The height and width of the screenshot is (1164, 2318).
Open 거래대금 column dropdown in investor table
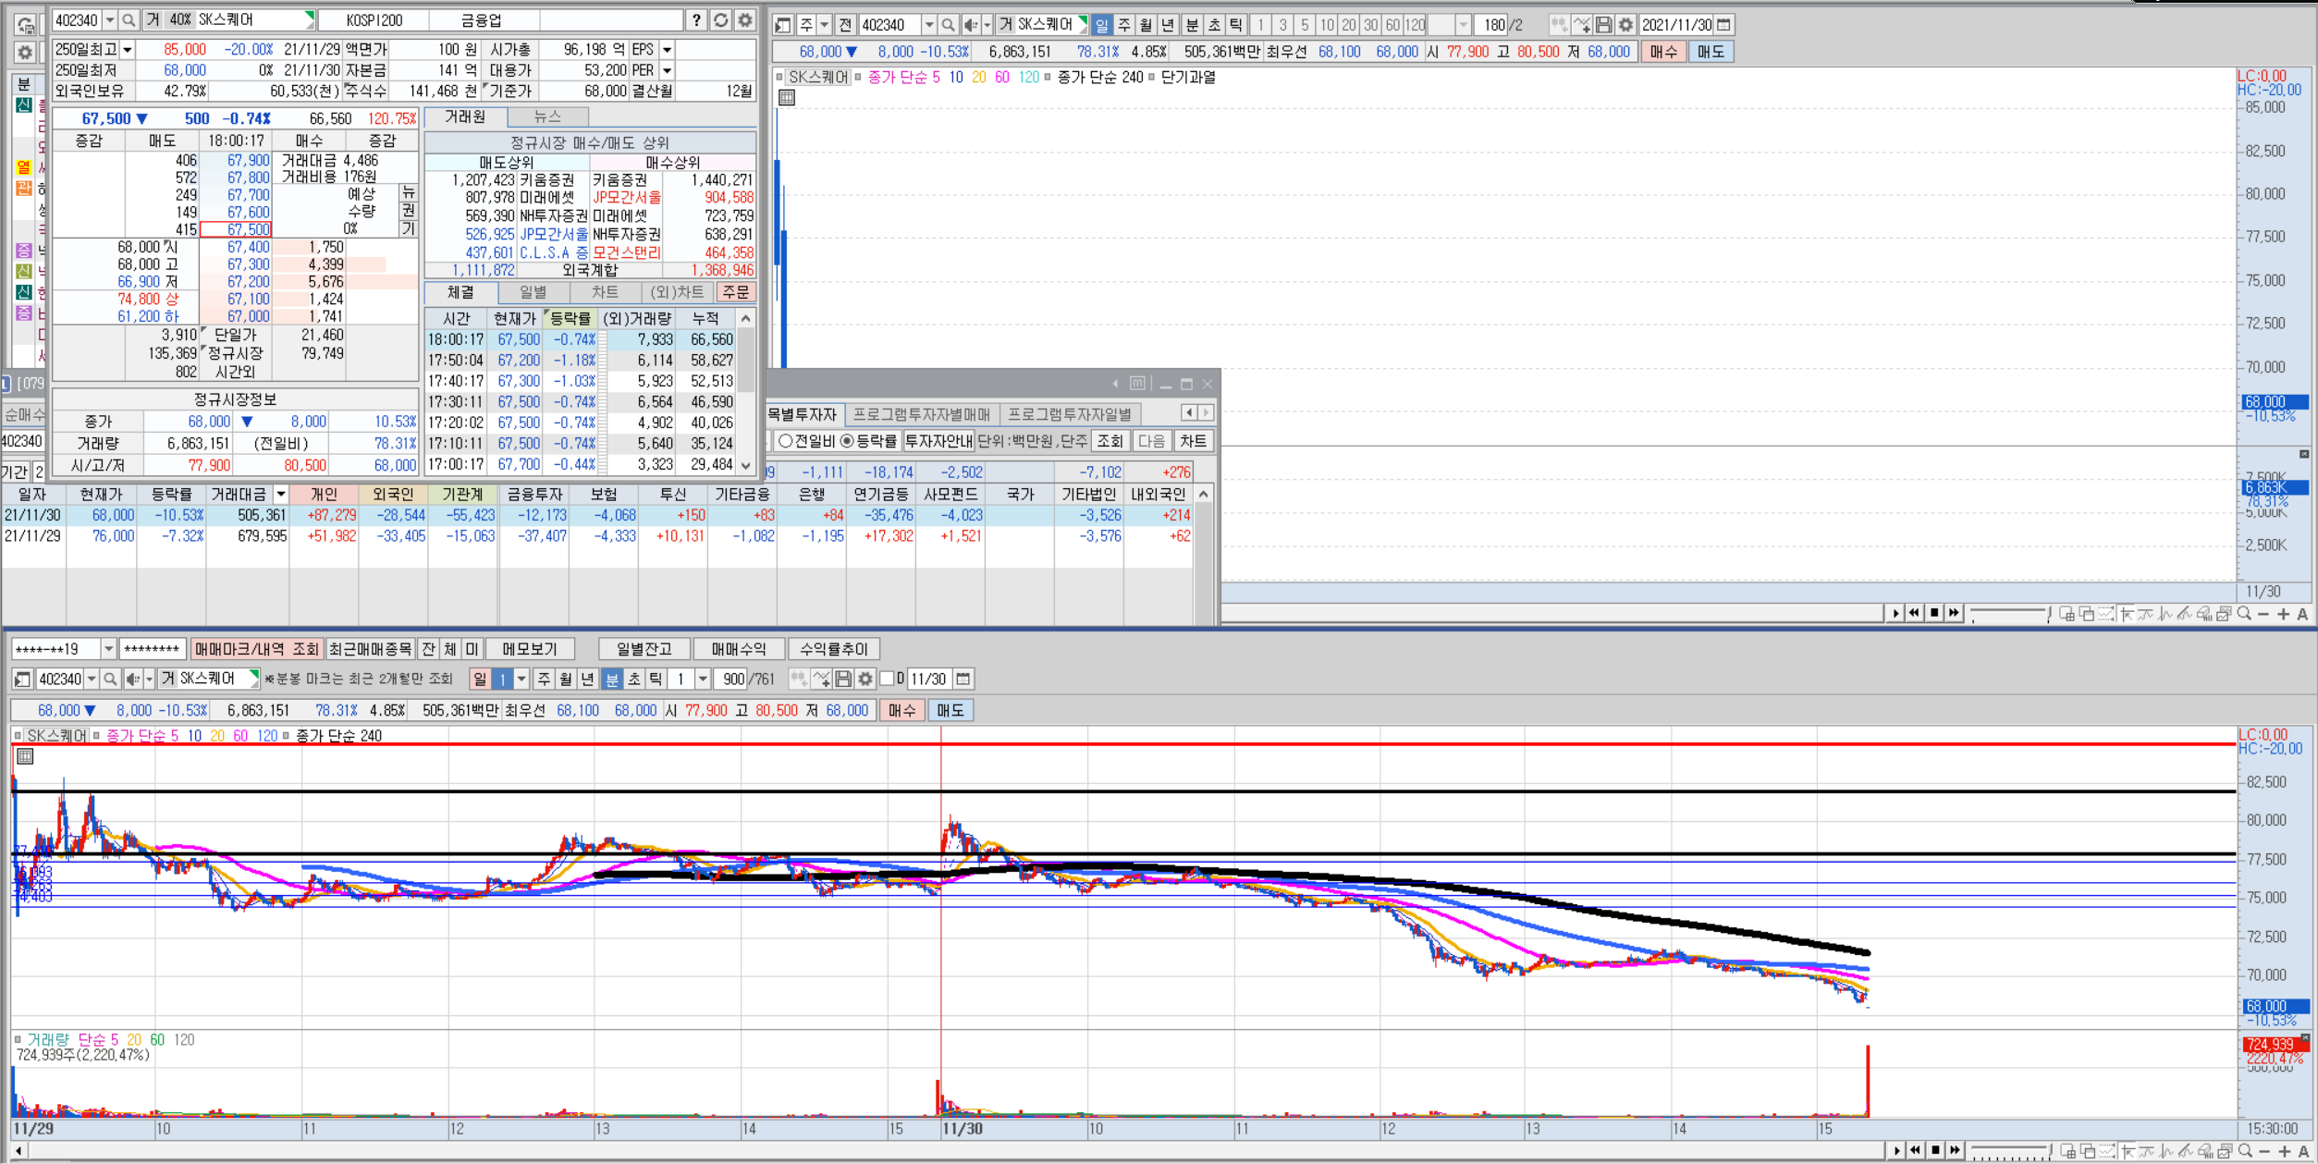[280, 495]
